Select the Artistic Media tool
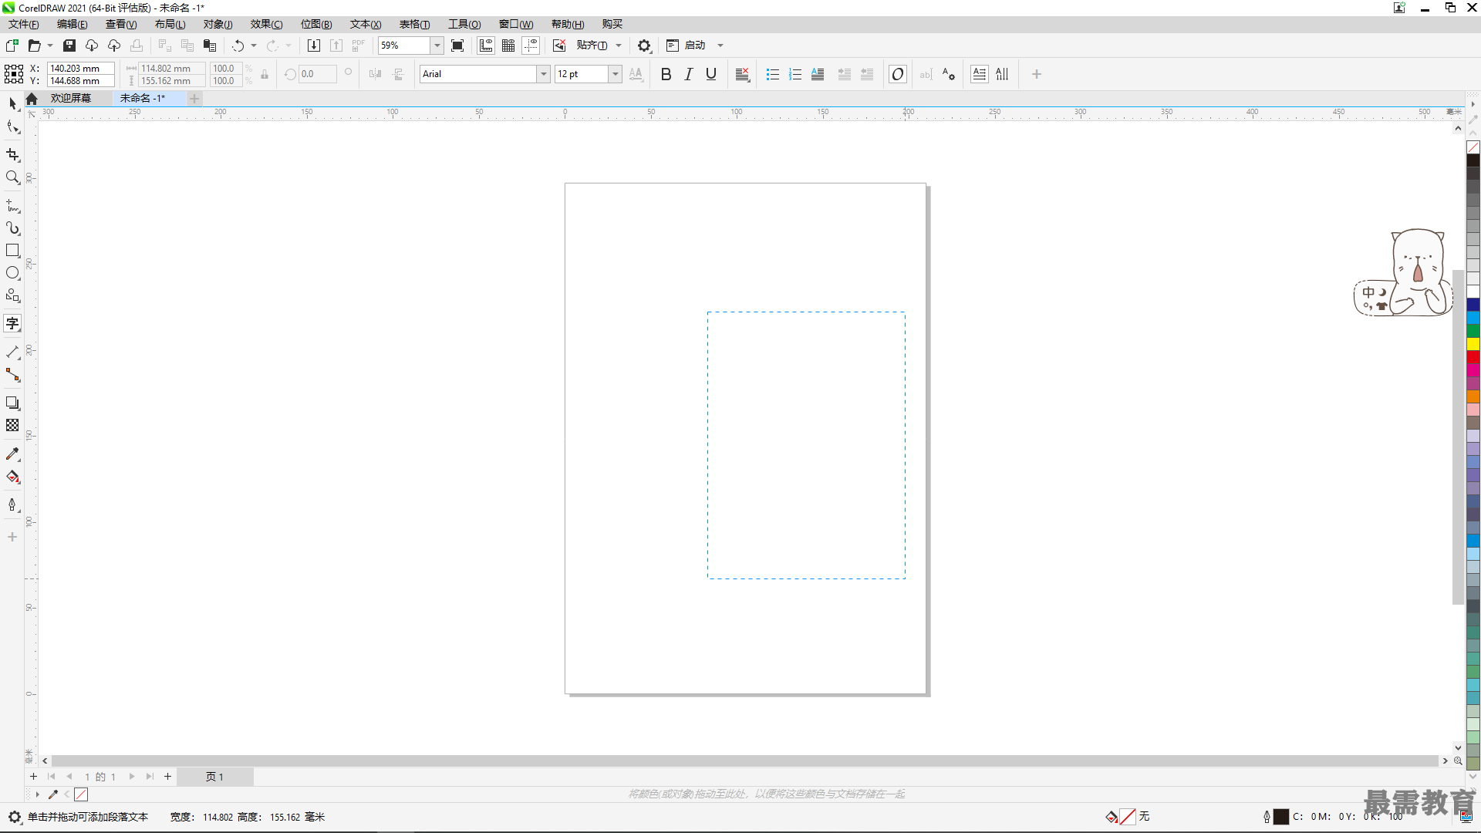The width and height of the screenshot is (1481, 833). point(12,228)
